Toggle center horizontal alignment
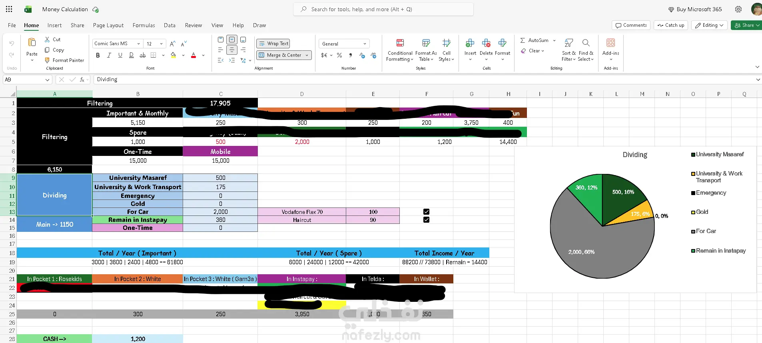The image size is (762, 343). [232, 50]
